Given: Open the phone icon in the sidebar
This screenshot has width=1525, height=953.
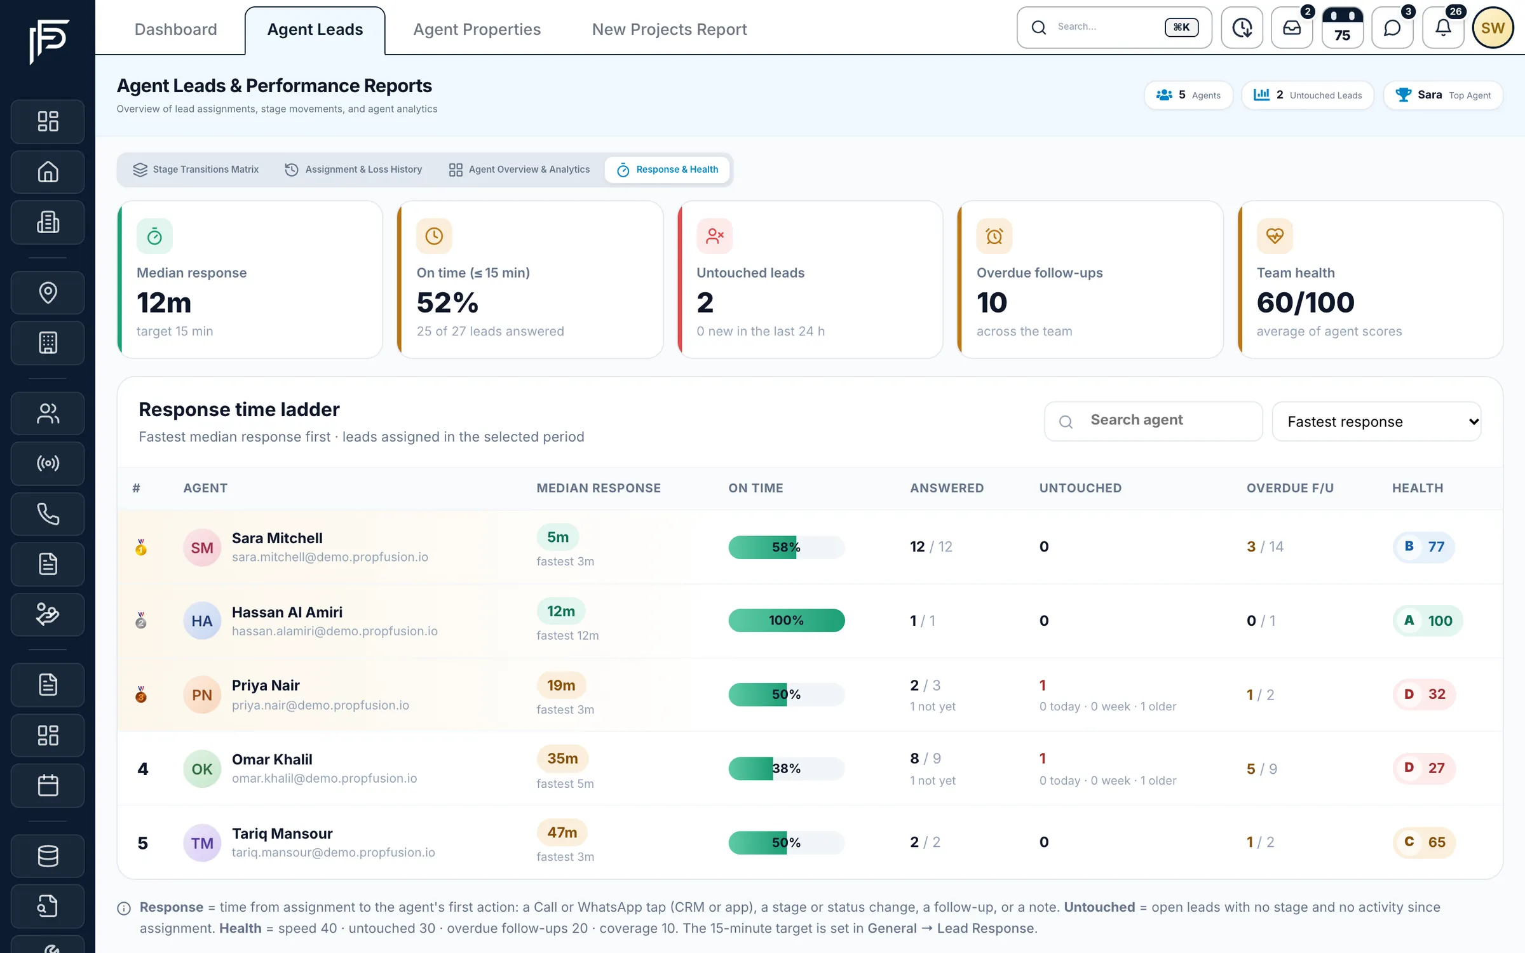Looking at the screenshot, I should point(48,513).
